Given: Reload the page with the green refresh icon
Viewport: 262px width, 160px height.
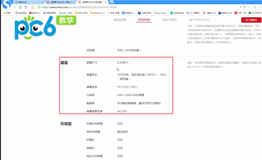Looking at the screenshot, I should pyautogui.click(x=20, y=7).
